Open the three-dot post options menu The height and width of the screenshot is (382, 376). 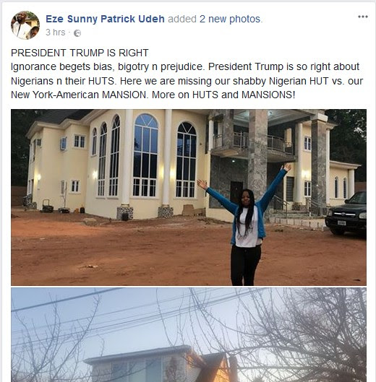pyautogui.click(x=363, y=17)
